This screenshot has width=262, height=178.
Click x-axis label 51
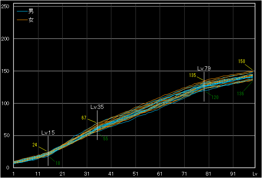136,174
